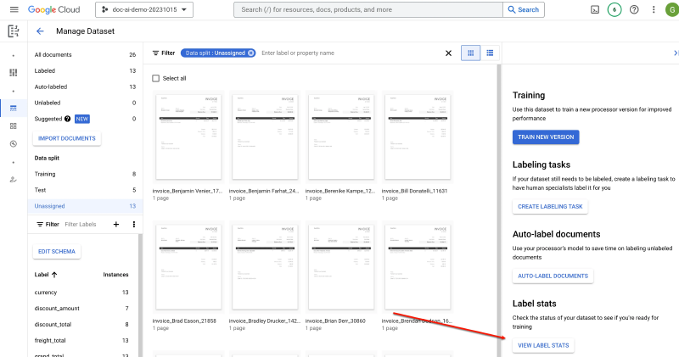Click the Search button
The height and width of the screenshot is (357, 679).
[524, 9]
